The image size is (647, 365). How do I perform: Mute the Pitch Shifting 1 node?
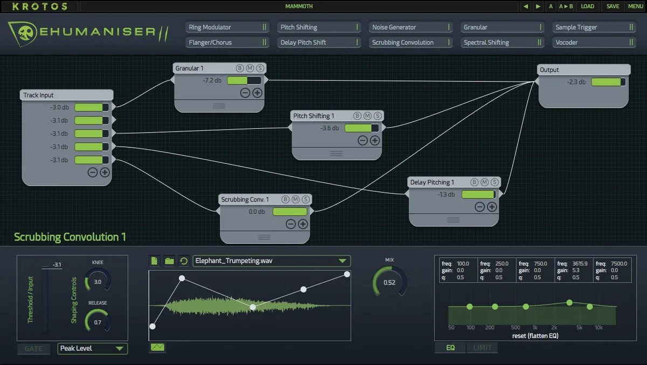367,115
